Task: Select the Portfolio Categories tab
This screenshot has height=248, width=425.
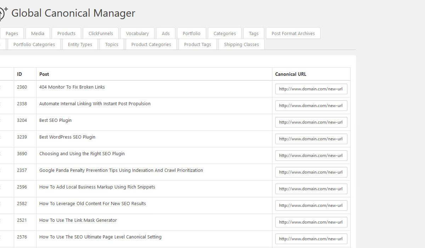Action: pos(34,44)
